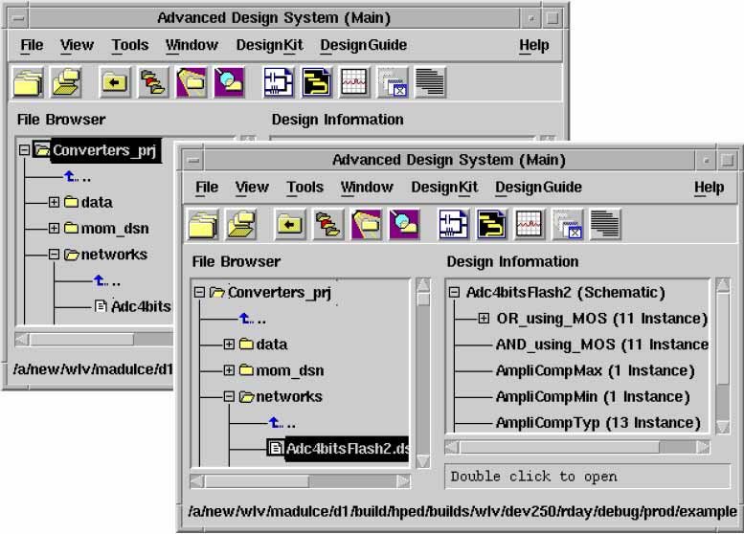Select AND_using_MOS instance row

(602, 345)
